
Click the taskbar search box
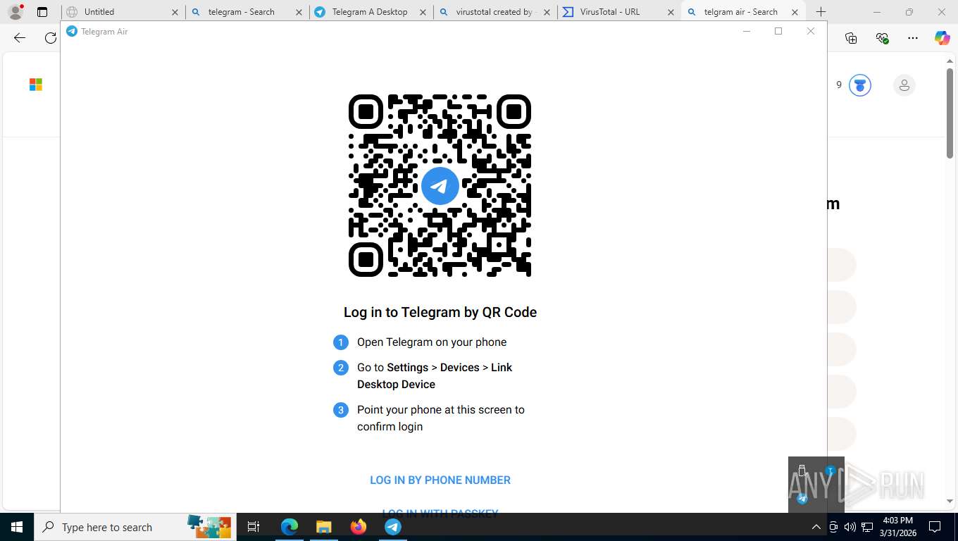135,527
